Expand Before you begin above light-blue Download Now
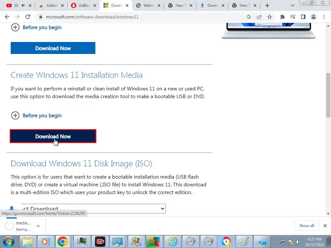 pos(36,27)
